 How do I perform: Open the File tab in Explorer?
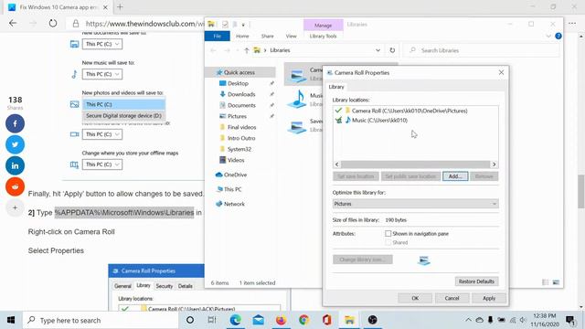coord(218,37)
